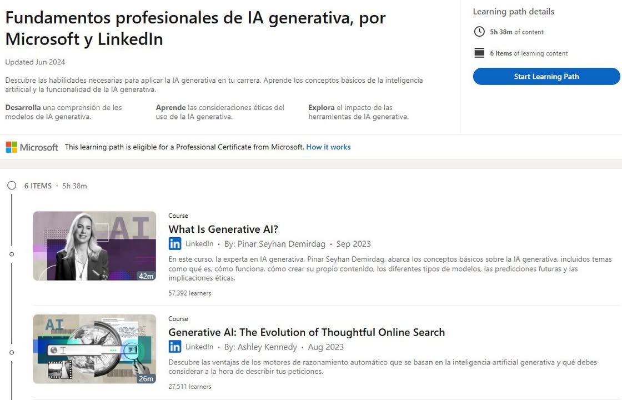Open Generative AI: The Evolution of Thoughtful Online Search
Screen dimensions: 622x400
307,332
